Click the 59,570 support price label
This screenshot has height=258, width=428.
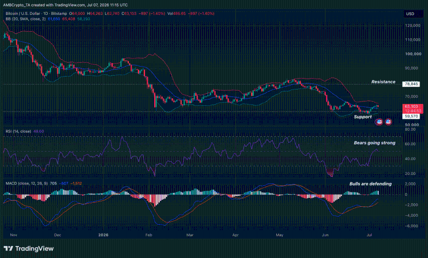tap(411, 116)
